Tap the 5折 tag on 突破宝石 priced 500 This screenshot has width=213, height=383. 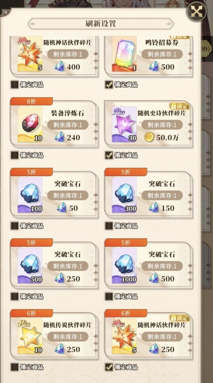[x=126, y=243]
